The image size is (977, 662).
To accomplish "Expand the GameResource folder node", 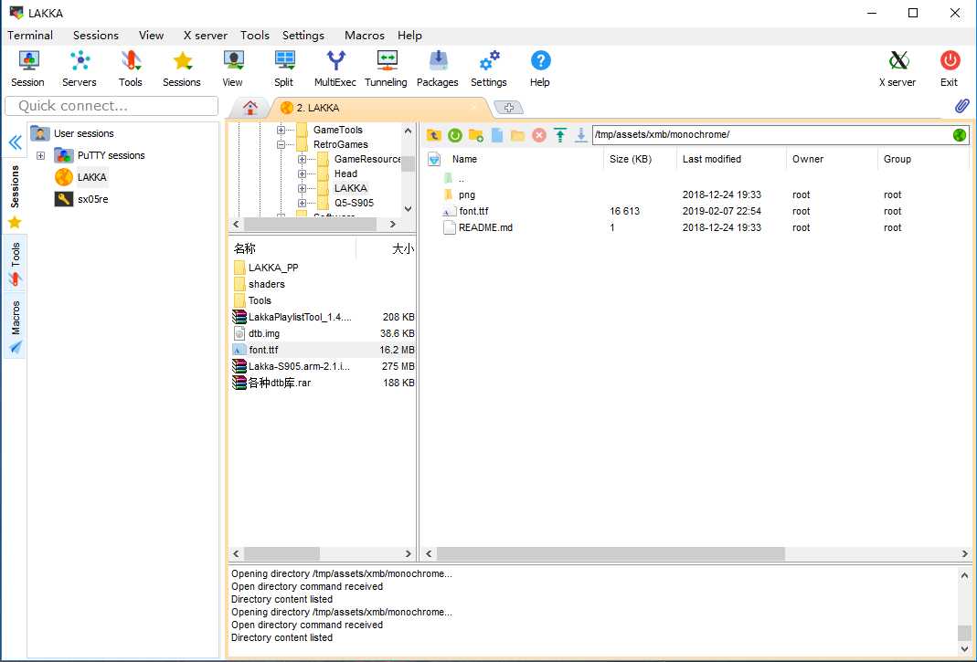I will click(x=303, y=160).
